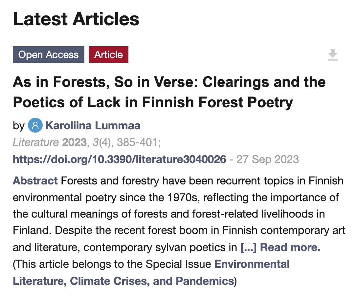Open the DOI link for literature3040026

120,159
